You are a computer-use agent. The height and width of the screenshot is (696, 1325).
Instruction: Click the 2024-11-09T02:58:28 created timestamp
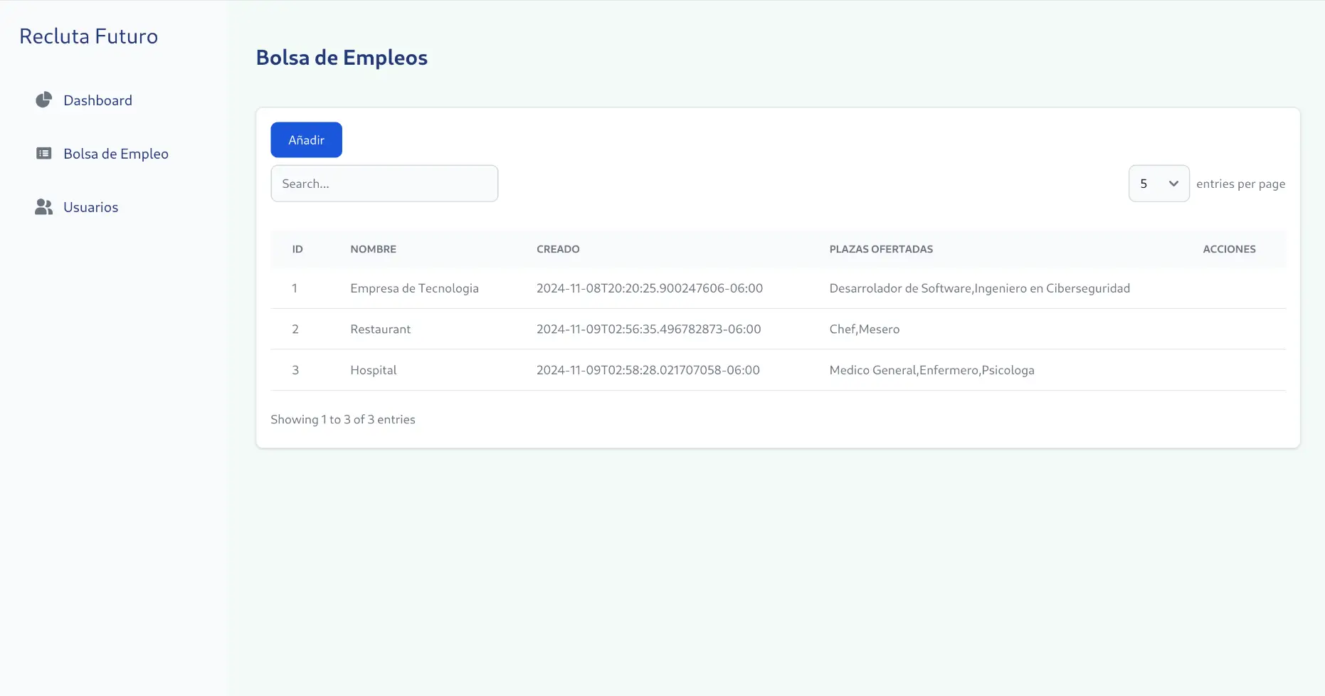click(648, 370)
